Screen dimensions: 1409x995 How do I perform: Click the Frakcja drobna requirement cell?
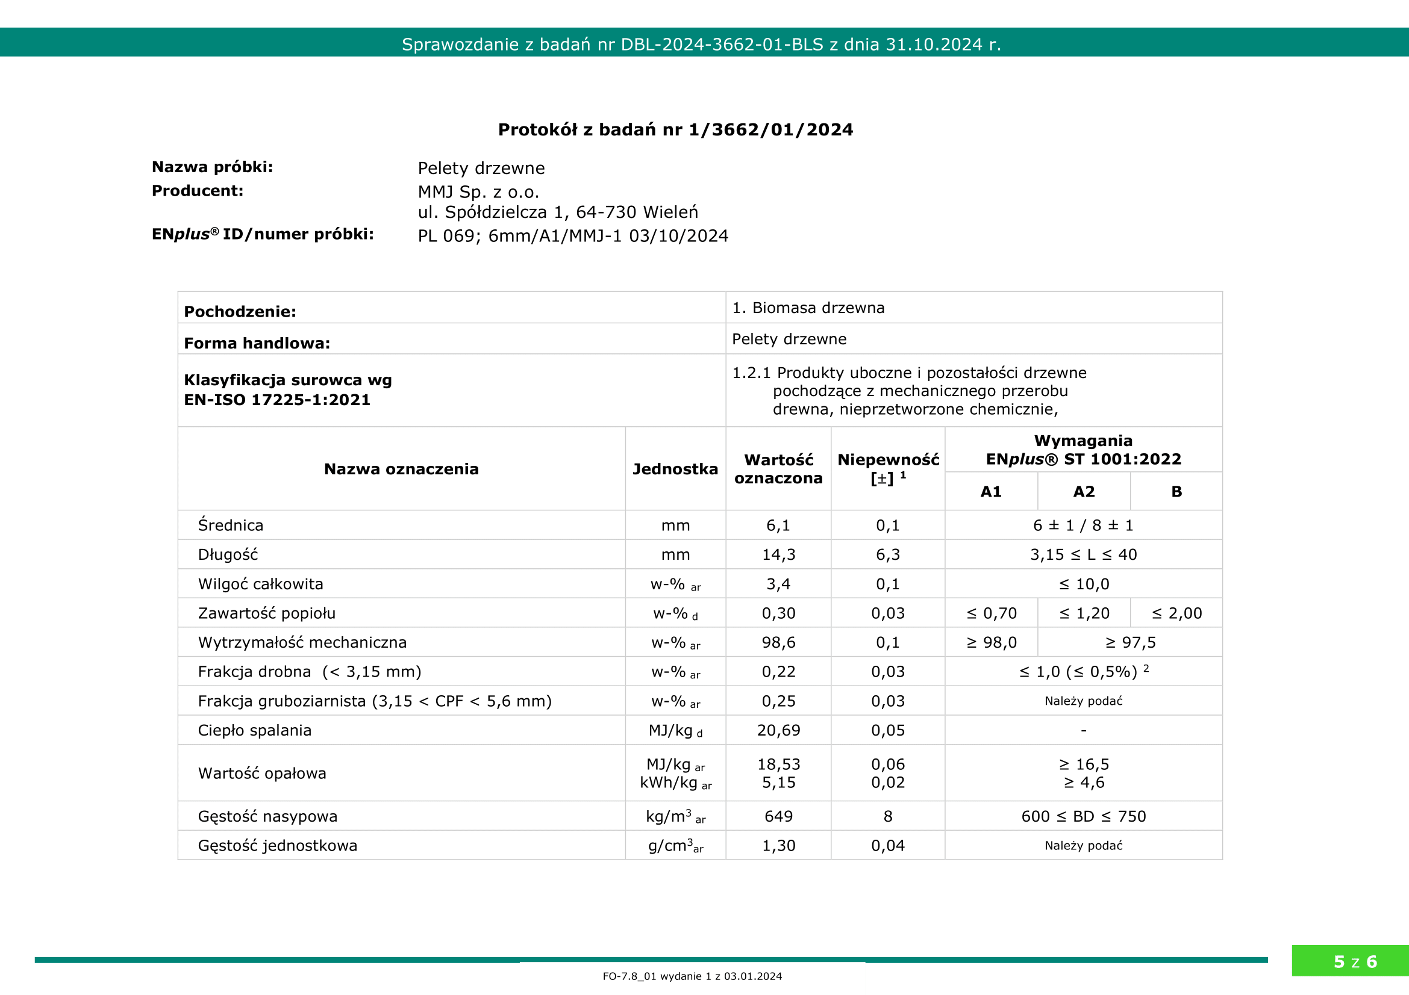pos(1083,672)
